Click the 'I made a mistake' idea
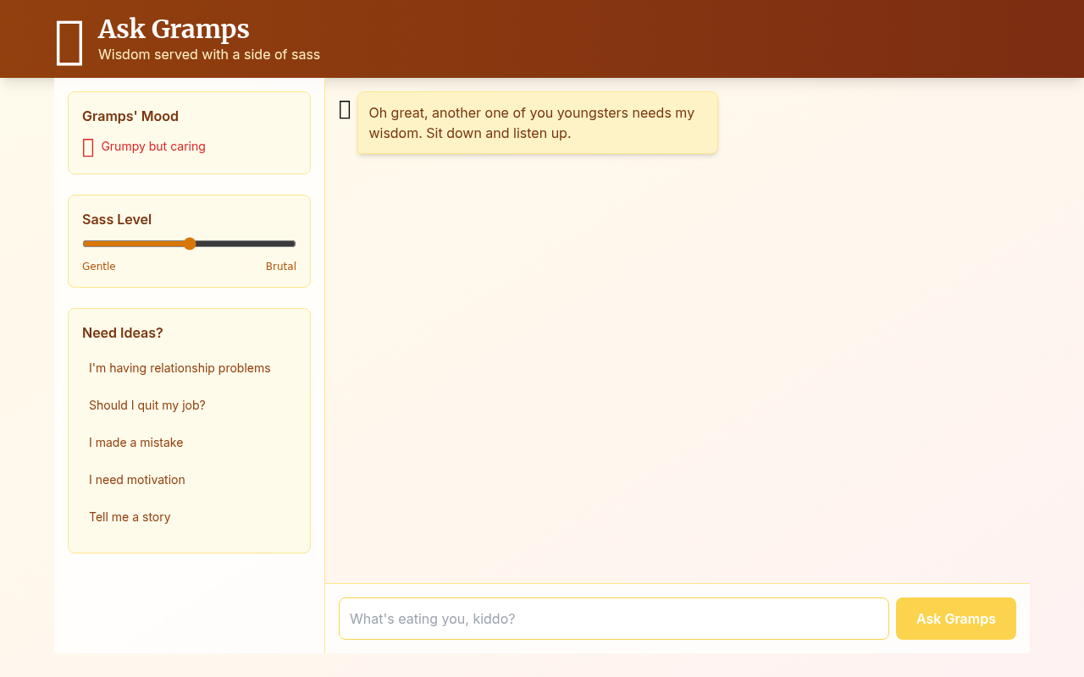Viewport: 1084px width, 677px height. tap(135, 443)
